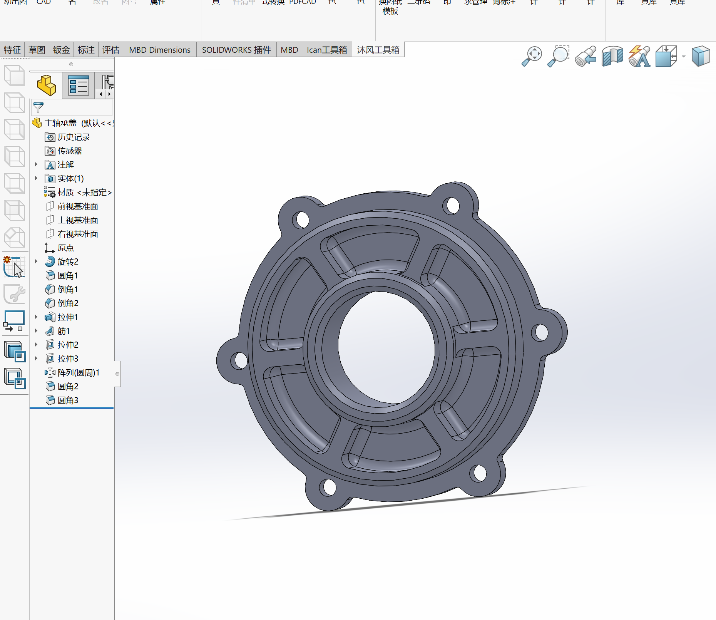Select 右视基准面 plane
The height and width of the screenshot is (620, 716).
tap(72, 234)
